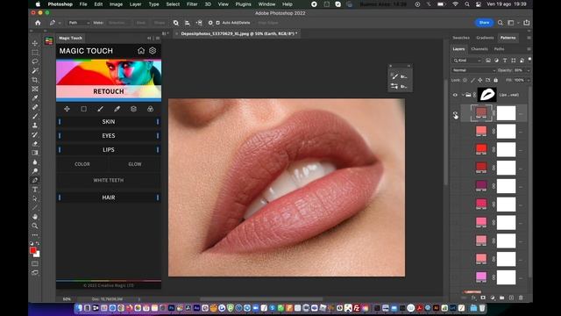Expand the EYES section in Magic Touch
Image resolution: width=561 pixels, height=316 pixels.
pyautogui.click(x=109, y=136)
